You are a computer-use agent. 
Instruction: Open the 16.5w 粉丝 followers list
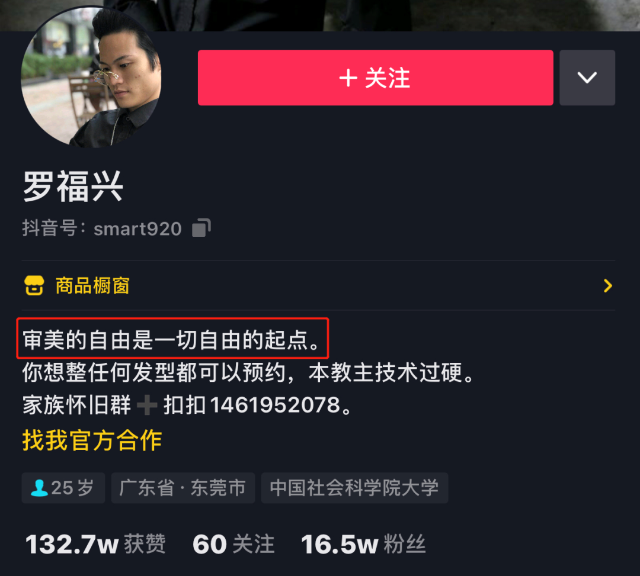[363, 544]
